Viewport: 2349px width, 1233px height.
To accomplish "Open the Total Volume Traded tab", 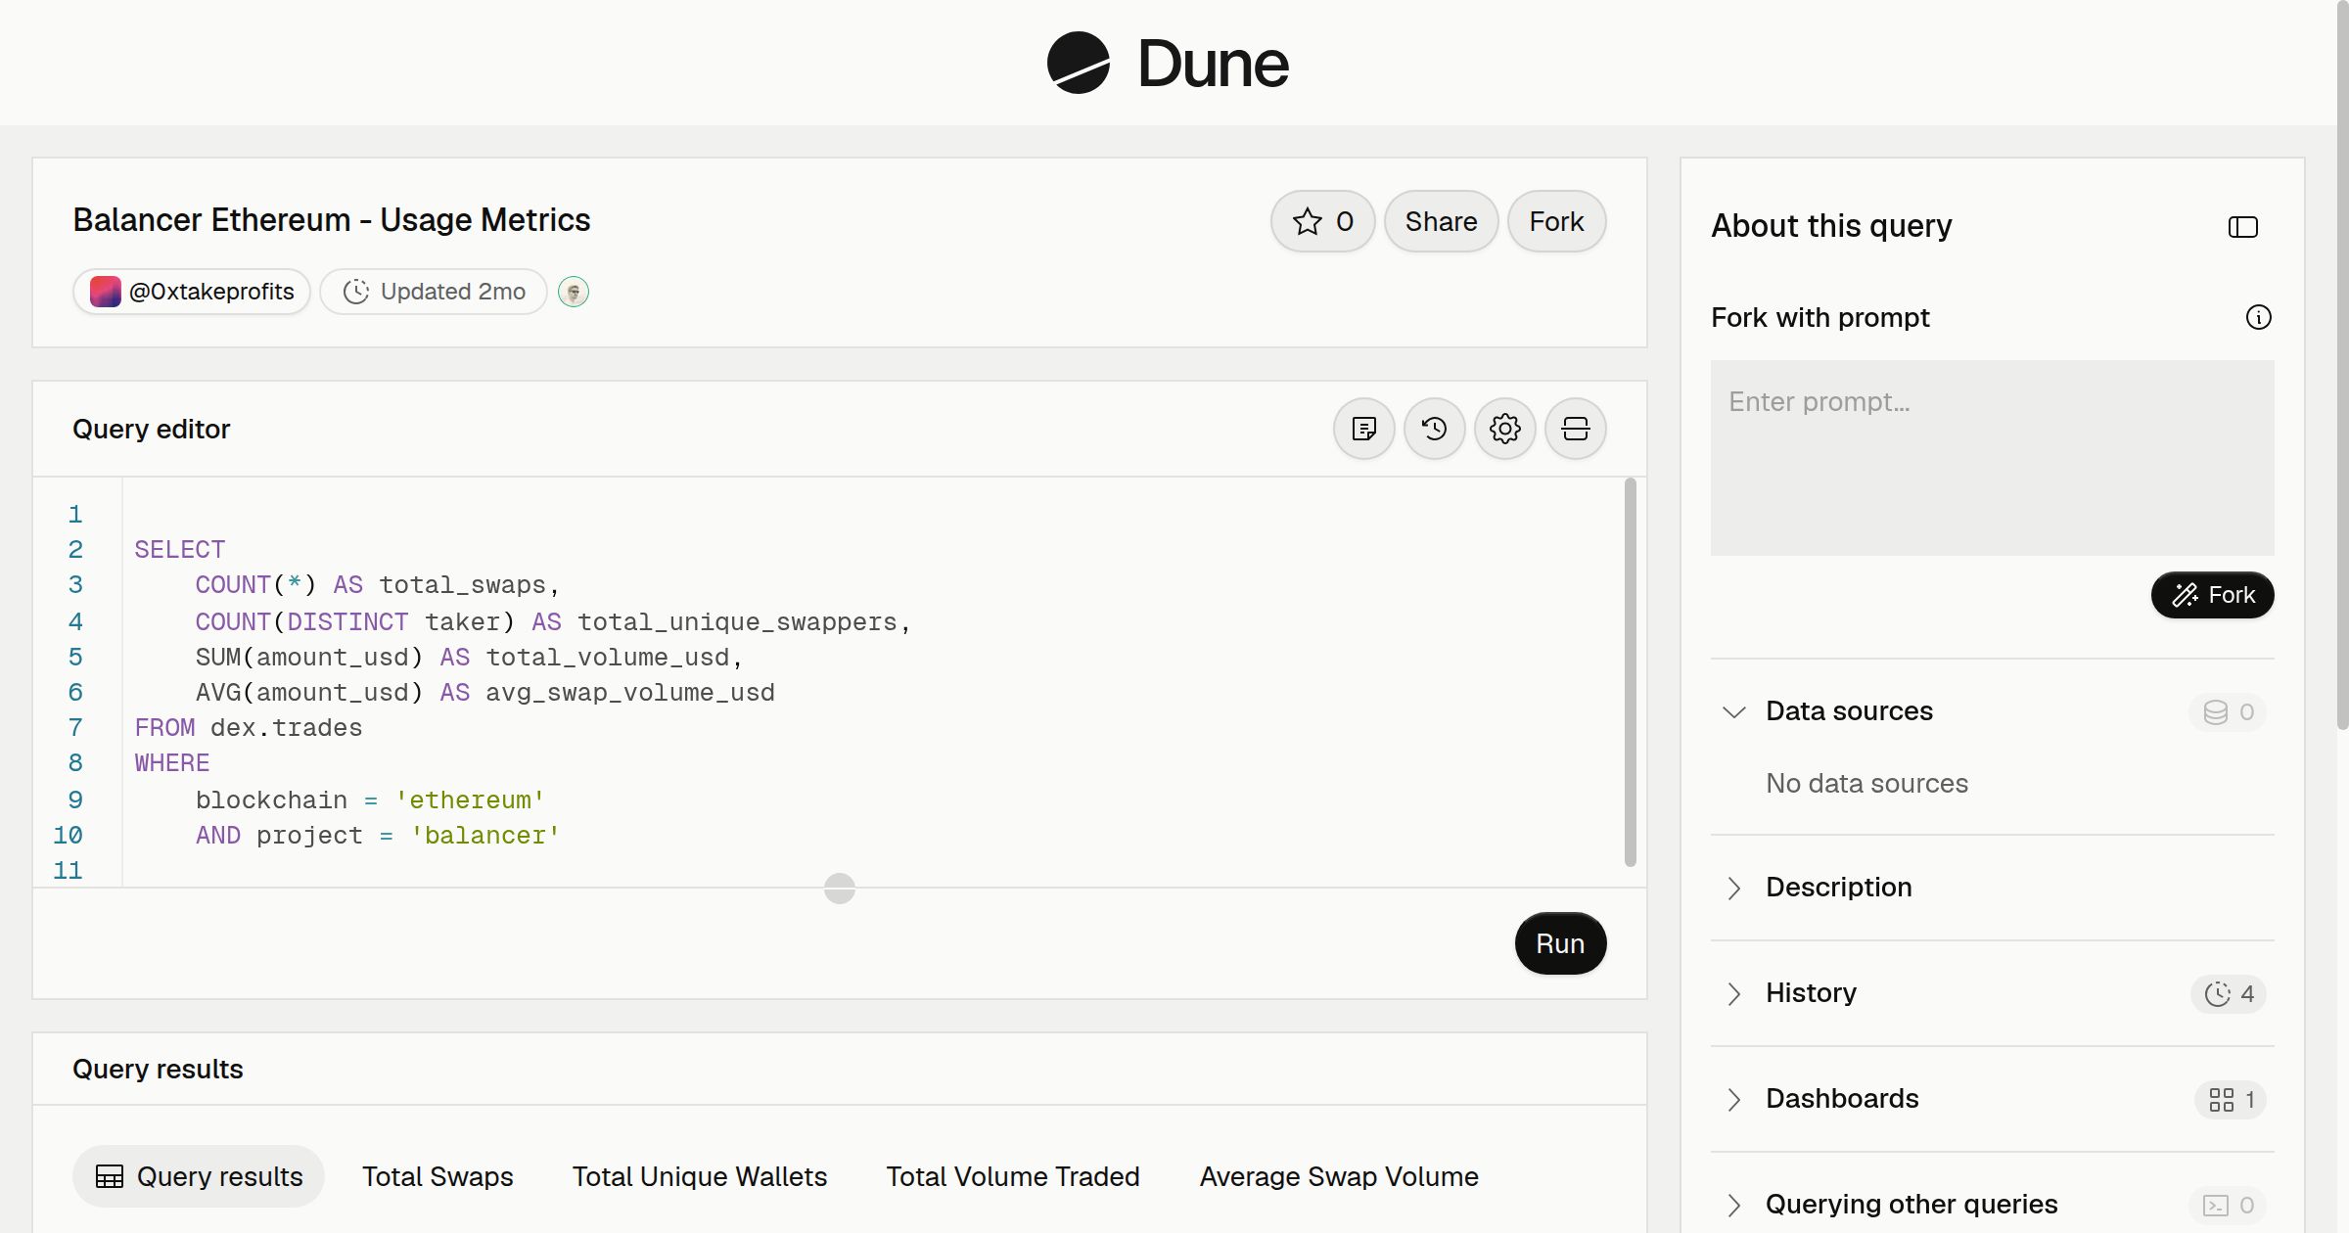I will pos(1013,1176).
